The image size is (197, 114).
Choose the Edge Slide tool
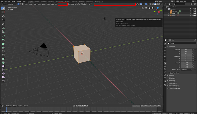3,70
